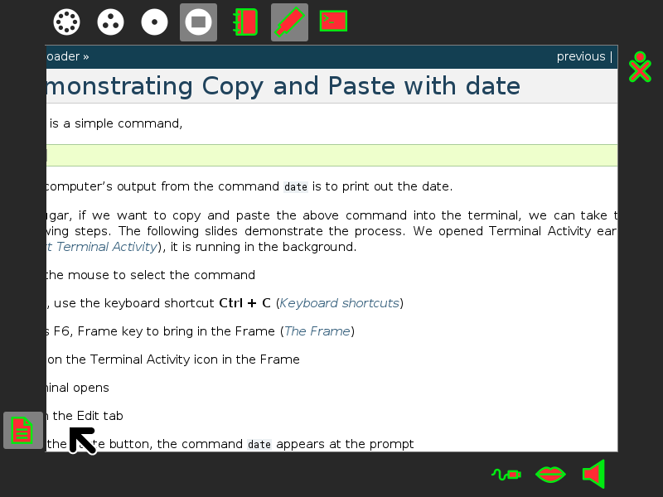Open the battery status icon
The height and width of the screenshot is (497, 663).
506,474
